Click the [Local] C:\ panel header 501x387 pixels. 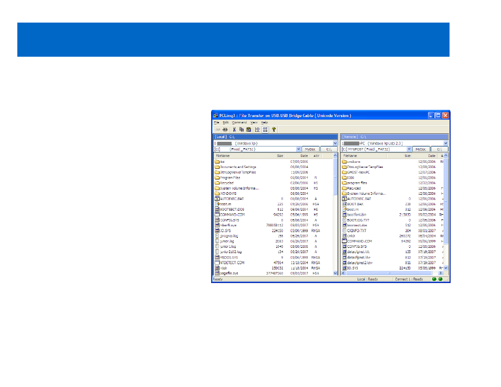pyautogui.click(x=275, y=137)
